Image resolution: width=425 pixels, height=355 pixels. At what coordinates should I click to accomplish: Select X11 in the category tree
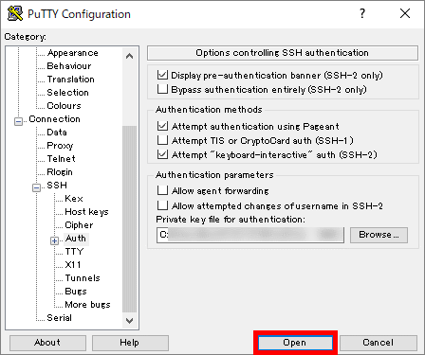point(73,265)
